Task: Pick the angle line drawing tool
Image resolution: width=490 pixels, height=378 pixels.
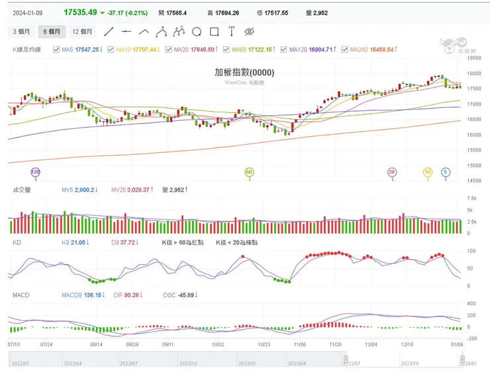Action: pos(144,31)
